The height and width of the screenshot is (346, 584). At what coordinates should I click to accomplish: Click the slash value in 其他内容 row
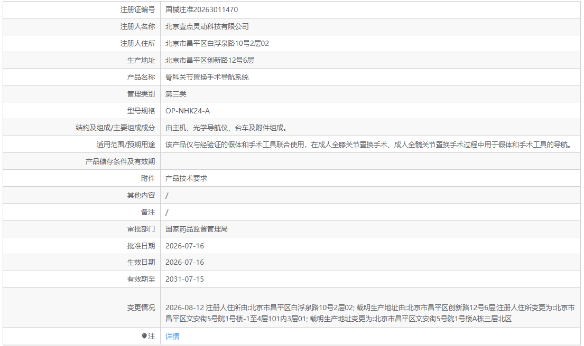[167, 196]
